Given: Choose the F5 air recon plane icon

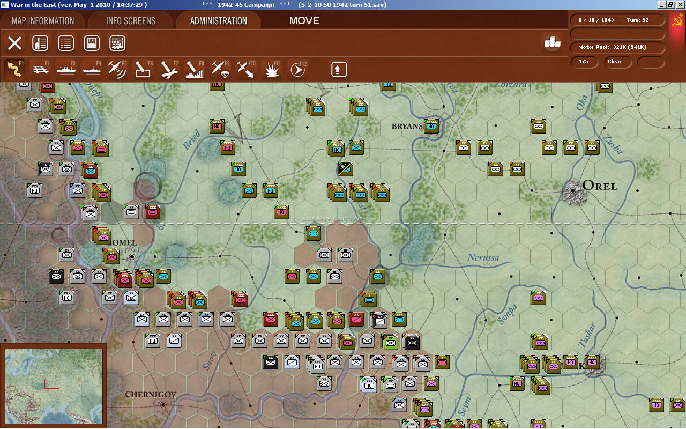Looking at the screenshot, I should pos(117,69).
